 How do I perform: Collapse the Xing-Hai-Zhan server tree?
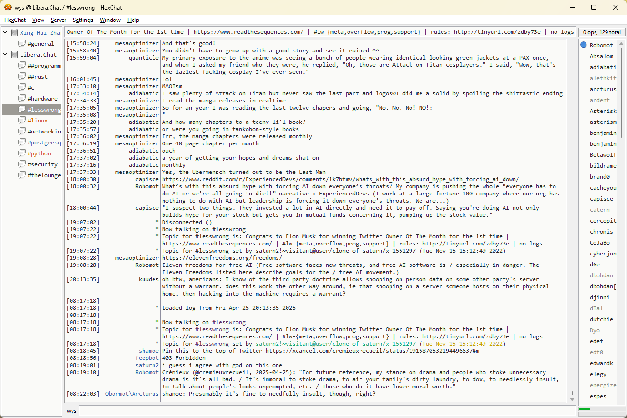(5, 33)
